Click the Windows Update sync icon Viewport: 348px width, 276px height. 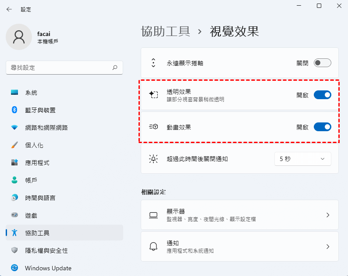tap(14, 268)
